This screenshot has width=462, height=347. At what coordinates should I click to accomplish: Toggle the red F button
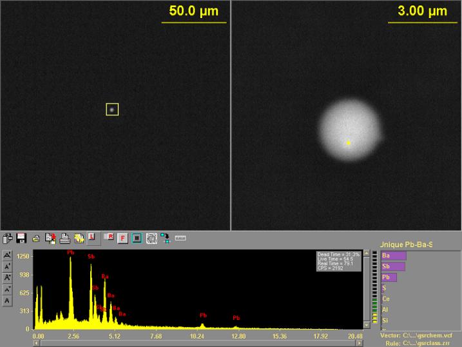click(x=122, y=238)
